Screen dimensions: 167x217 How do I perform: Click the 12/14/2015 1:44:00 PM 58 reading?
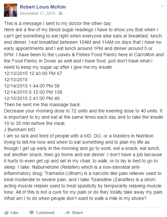(x=32, y=86)
